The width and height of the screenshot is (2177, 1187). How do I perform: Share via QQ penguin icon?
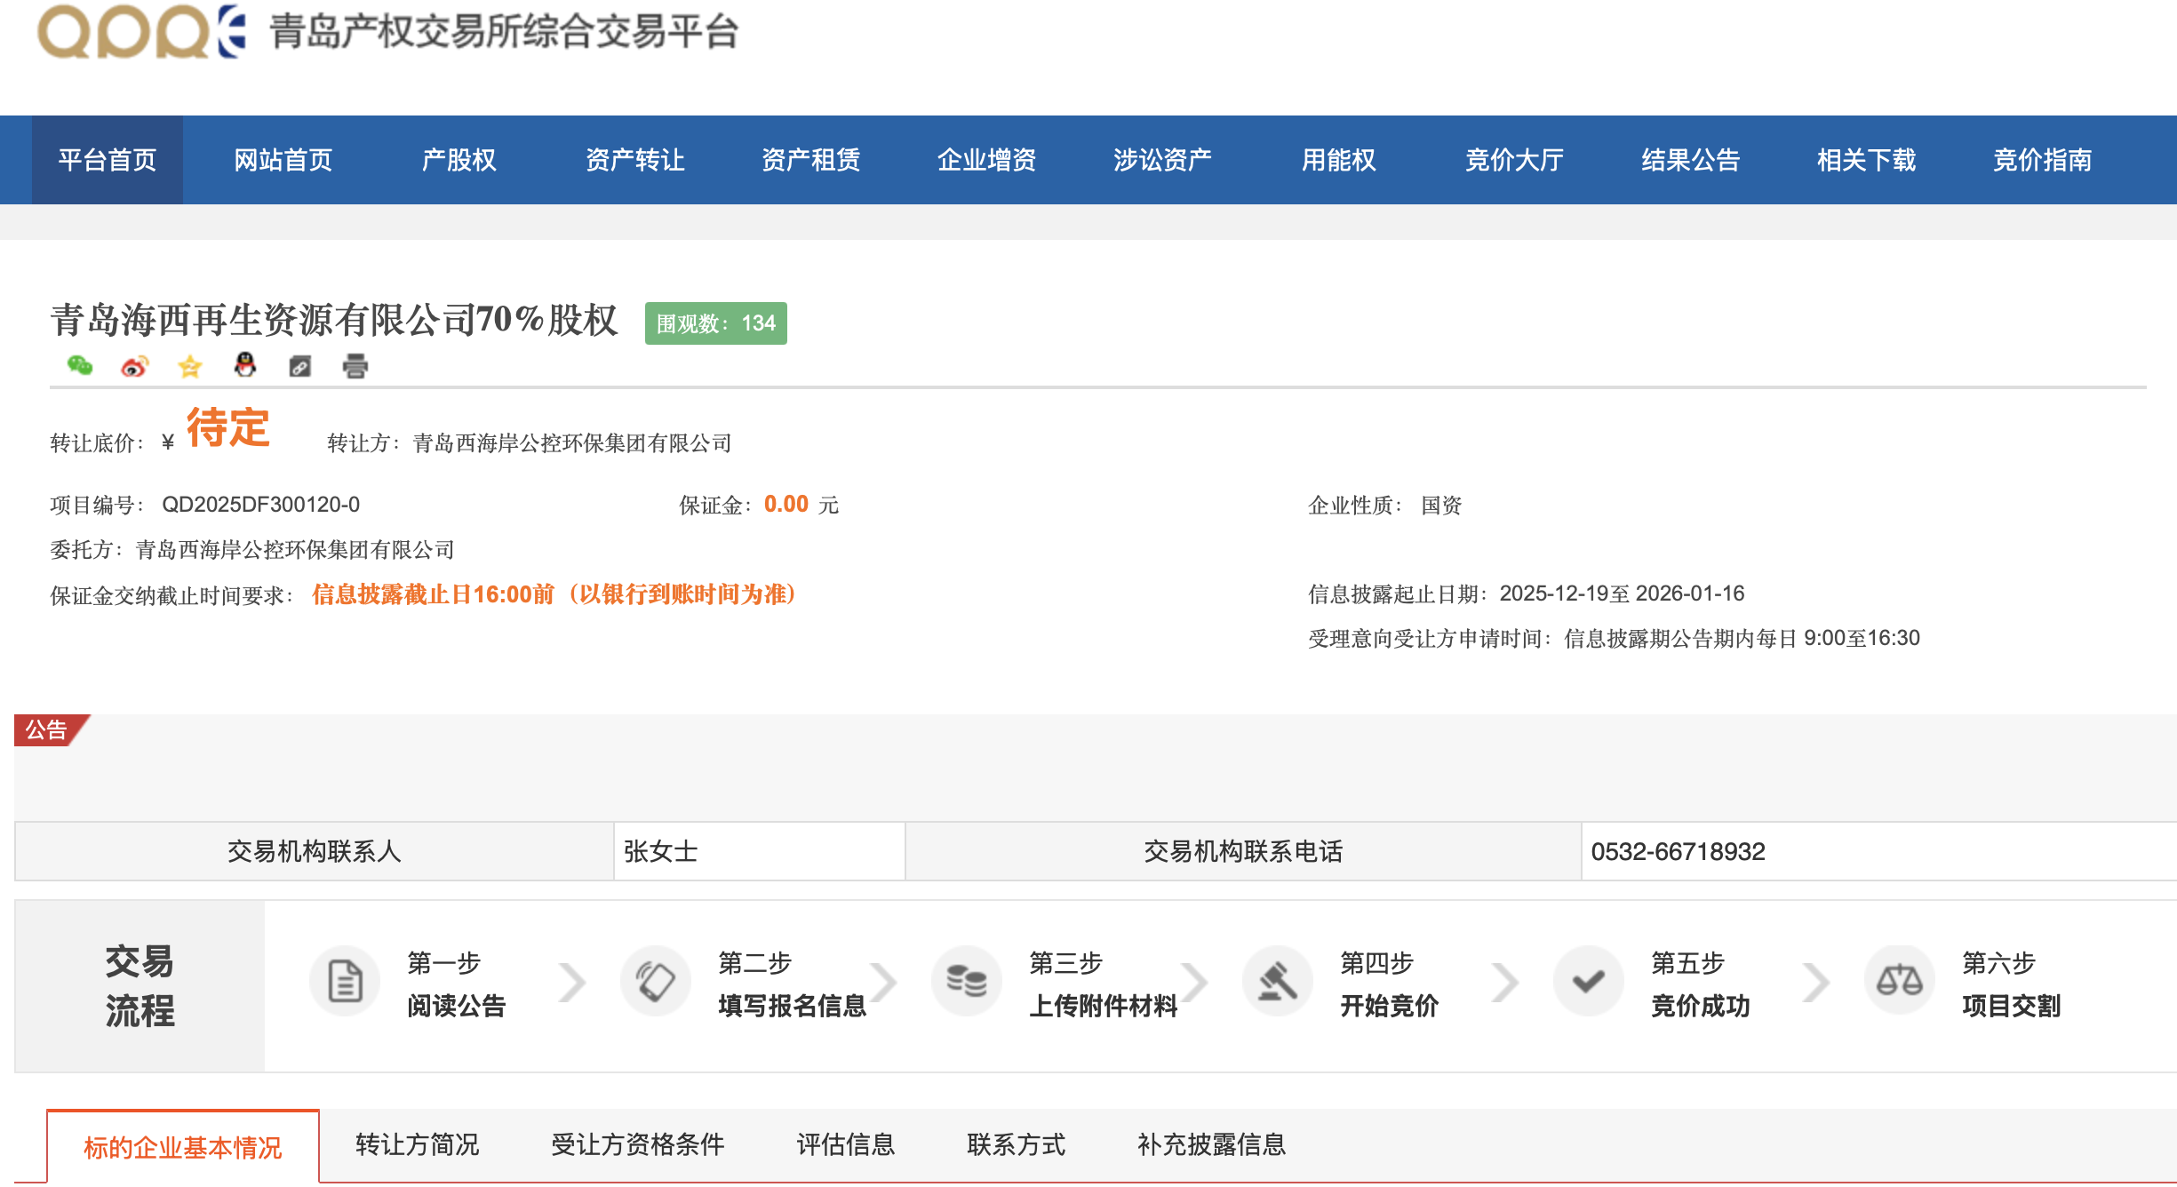(245, 365)
